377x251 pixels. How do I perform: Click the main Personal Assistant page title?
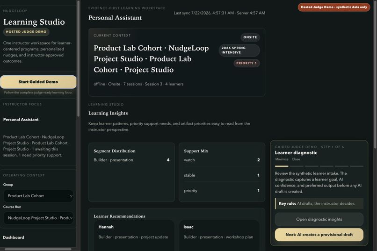tap(115, 18)
